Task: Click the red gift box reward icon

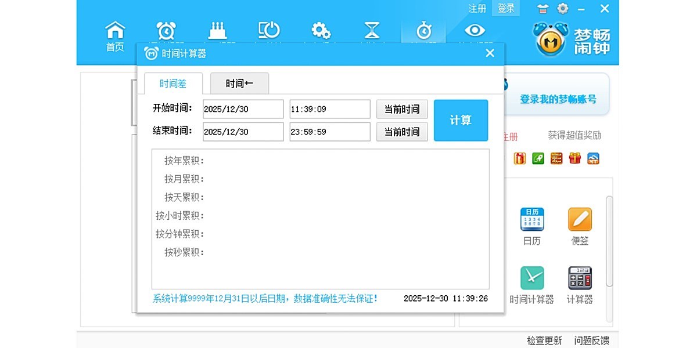Action: click(574, 158)
